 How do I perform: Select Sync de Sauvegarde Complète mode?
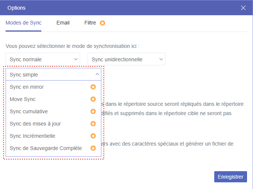[x=45, y=148]
